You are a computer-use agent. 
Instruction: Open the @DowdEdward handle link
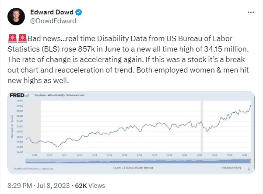click(53, 21)
